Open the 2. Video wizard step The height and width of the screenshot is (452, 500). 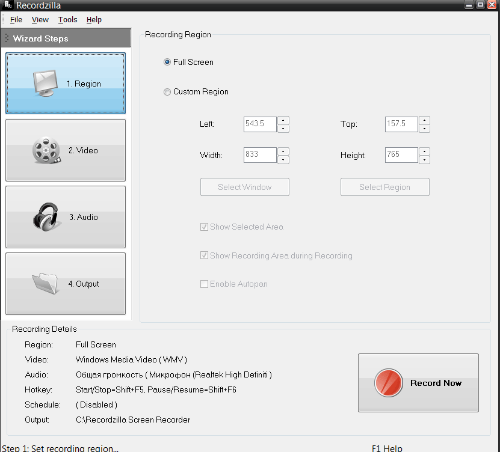(66, 150)
